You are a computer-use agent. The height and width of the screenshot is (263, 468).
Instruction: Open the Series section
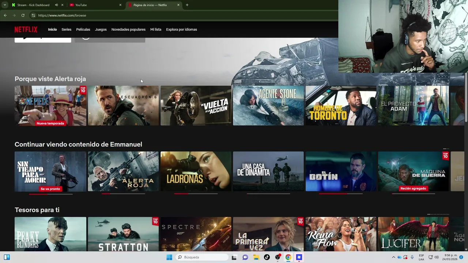[67, 30]
